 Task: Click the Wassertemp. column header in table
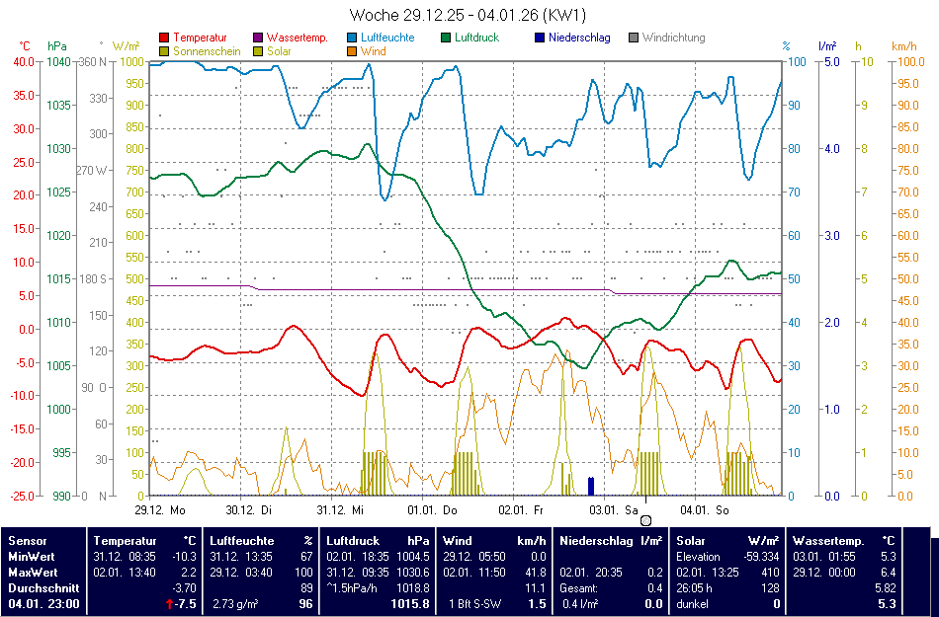pyautogui.click(x=828, y=541)
